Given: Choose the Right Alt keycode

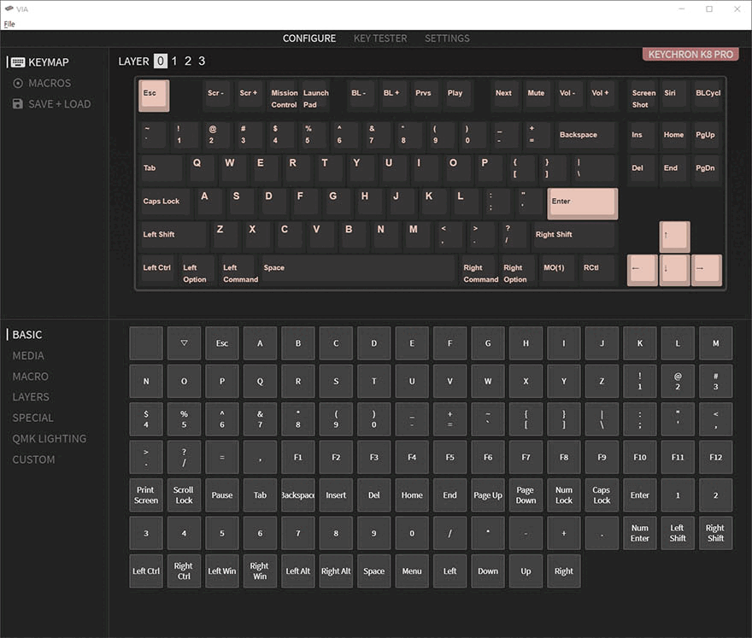Looking at the screenshot, I should pos(336,571).
